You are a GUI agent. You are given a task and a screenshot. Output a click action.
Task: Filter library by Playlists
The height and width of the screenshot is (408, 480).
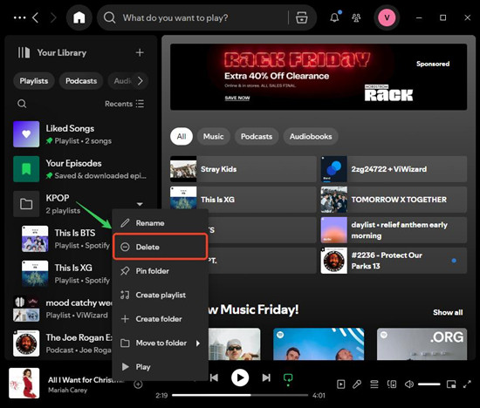34,81
